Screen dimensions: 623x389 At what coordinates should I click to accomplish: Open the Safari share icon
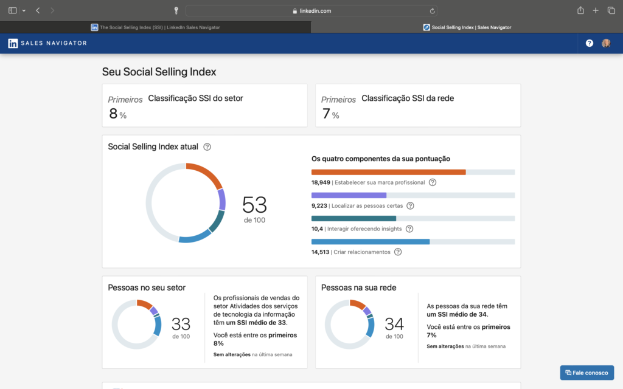click(x=580, y=10)
